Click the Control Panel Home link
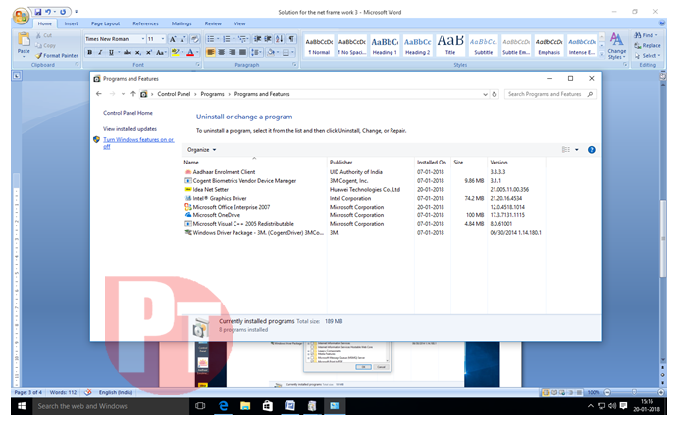The height and width of the screenshot is (422, 677). (128, 113)
